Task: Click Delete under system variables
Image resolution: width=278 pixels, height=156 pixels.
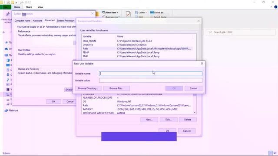Action: (188, 120)
